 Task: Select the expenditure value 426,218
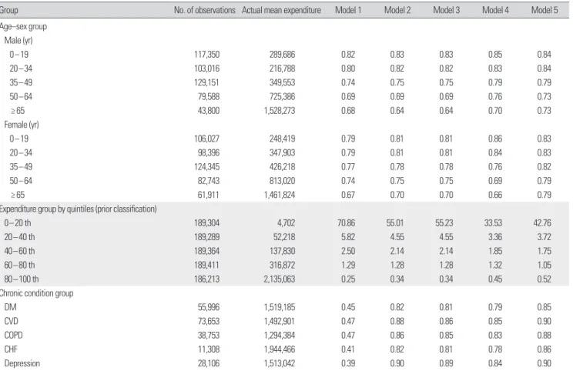282,167
